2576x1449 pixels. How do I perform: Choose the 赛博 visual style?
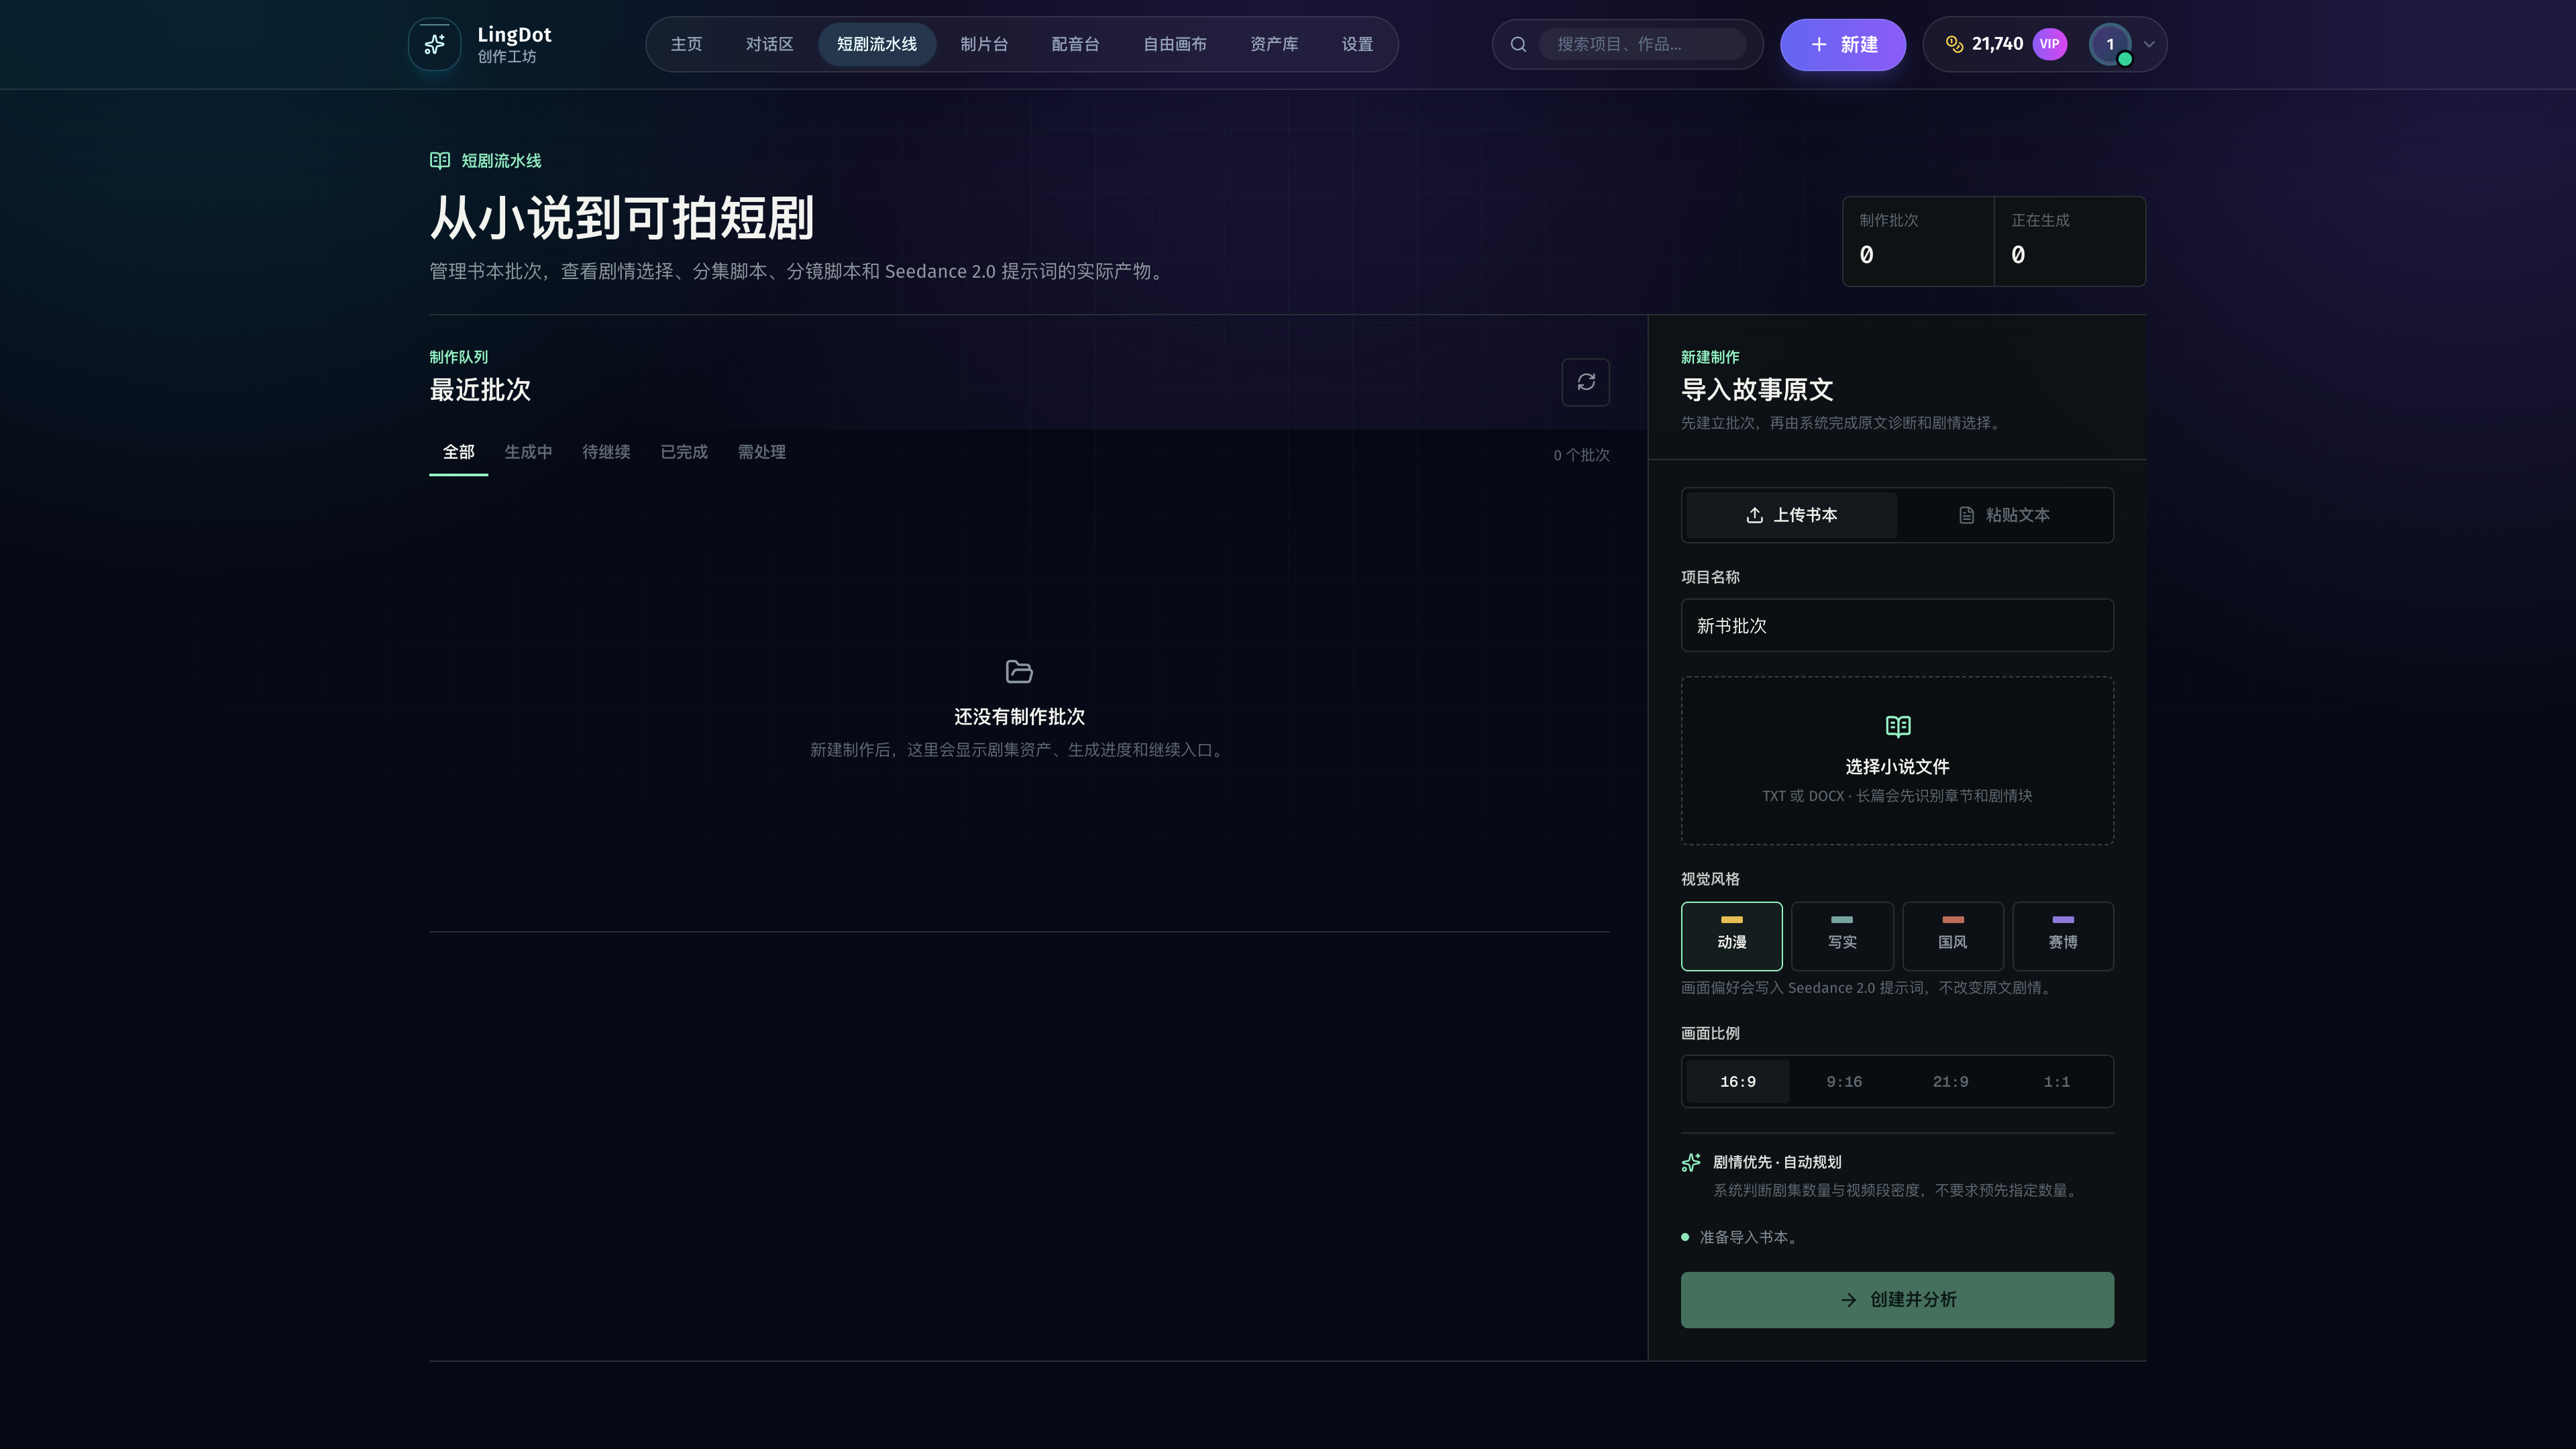[2062, 936]
